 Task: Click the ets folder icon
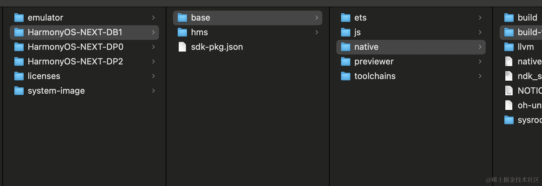coord(346,18)
